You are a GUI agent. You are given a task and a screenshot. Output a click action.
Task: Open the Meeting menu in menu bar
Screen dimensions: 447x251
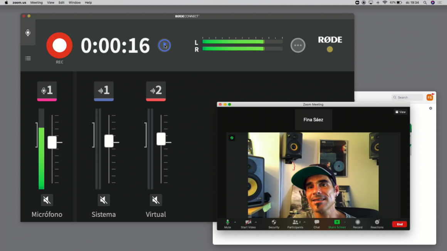[37, 3]
